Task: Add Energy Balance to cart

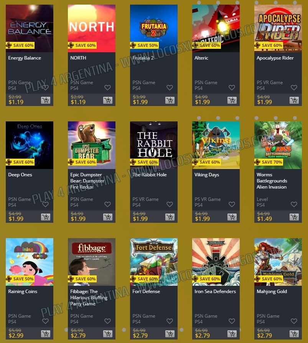Action: (46, 100)
